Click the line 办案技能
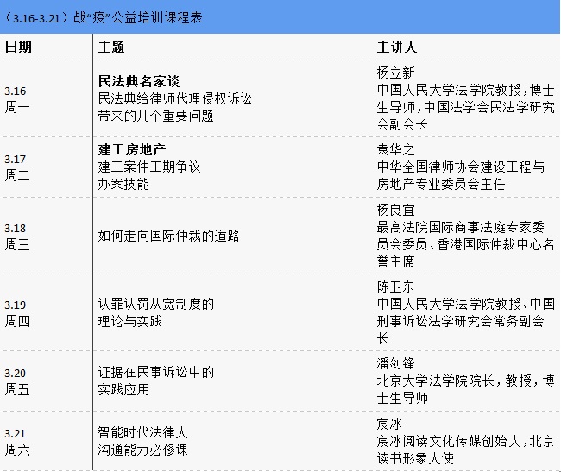 pos(123,184)
